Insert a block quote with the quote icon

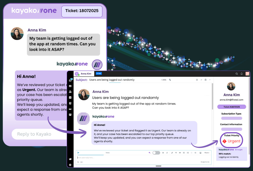180,153
